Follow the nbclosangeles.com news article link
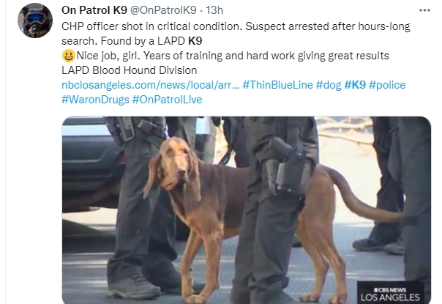442x304 pixels. click(x=150, y=85)
